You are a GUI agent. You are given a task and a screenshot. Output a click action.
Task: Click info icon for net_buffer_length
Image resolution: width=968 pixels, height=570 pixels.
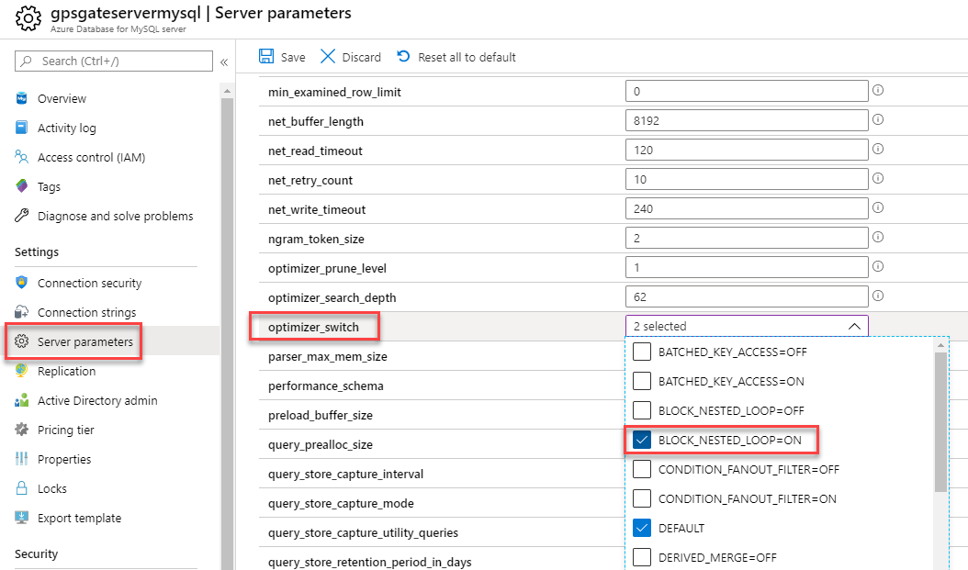(878, 119)
